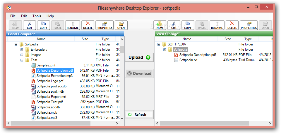281x134 pixels.
Task: Click the Filesanywhere app icon in title bar
Action: [9, 8]
